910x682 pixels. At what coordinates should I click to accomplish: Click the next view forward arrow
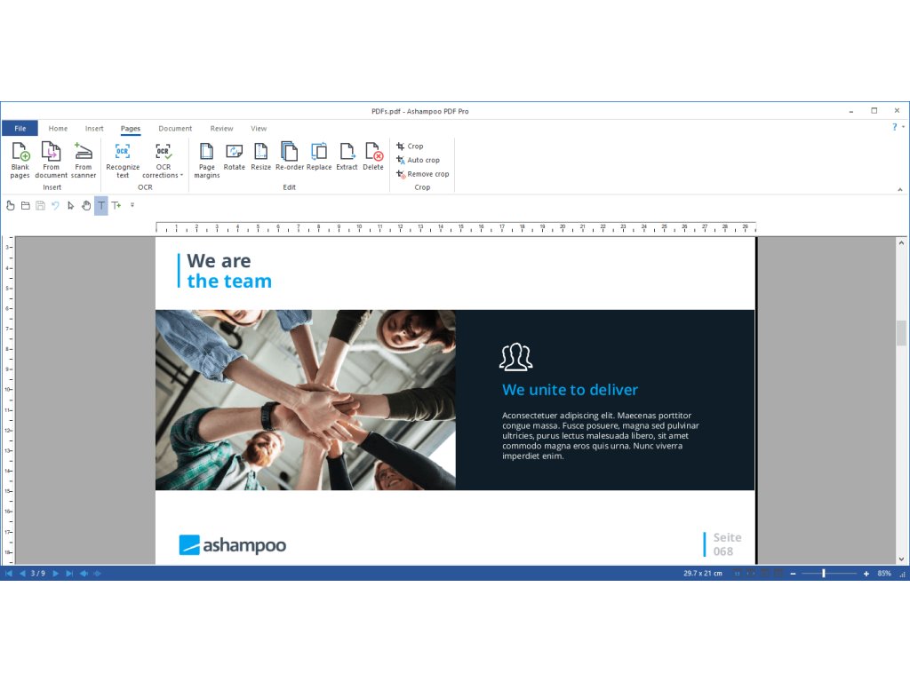(97, 573)
